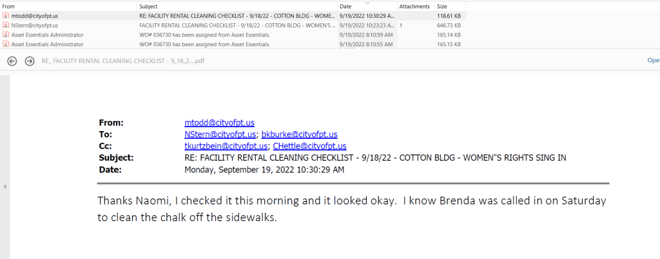Click PDF icon beside mtodd@cityofpt.us row
Viewport: 660px width, 259px height.
pos(6,15)
